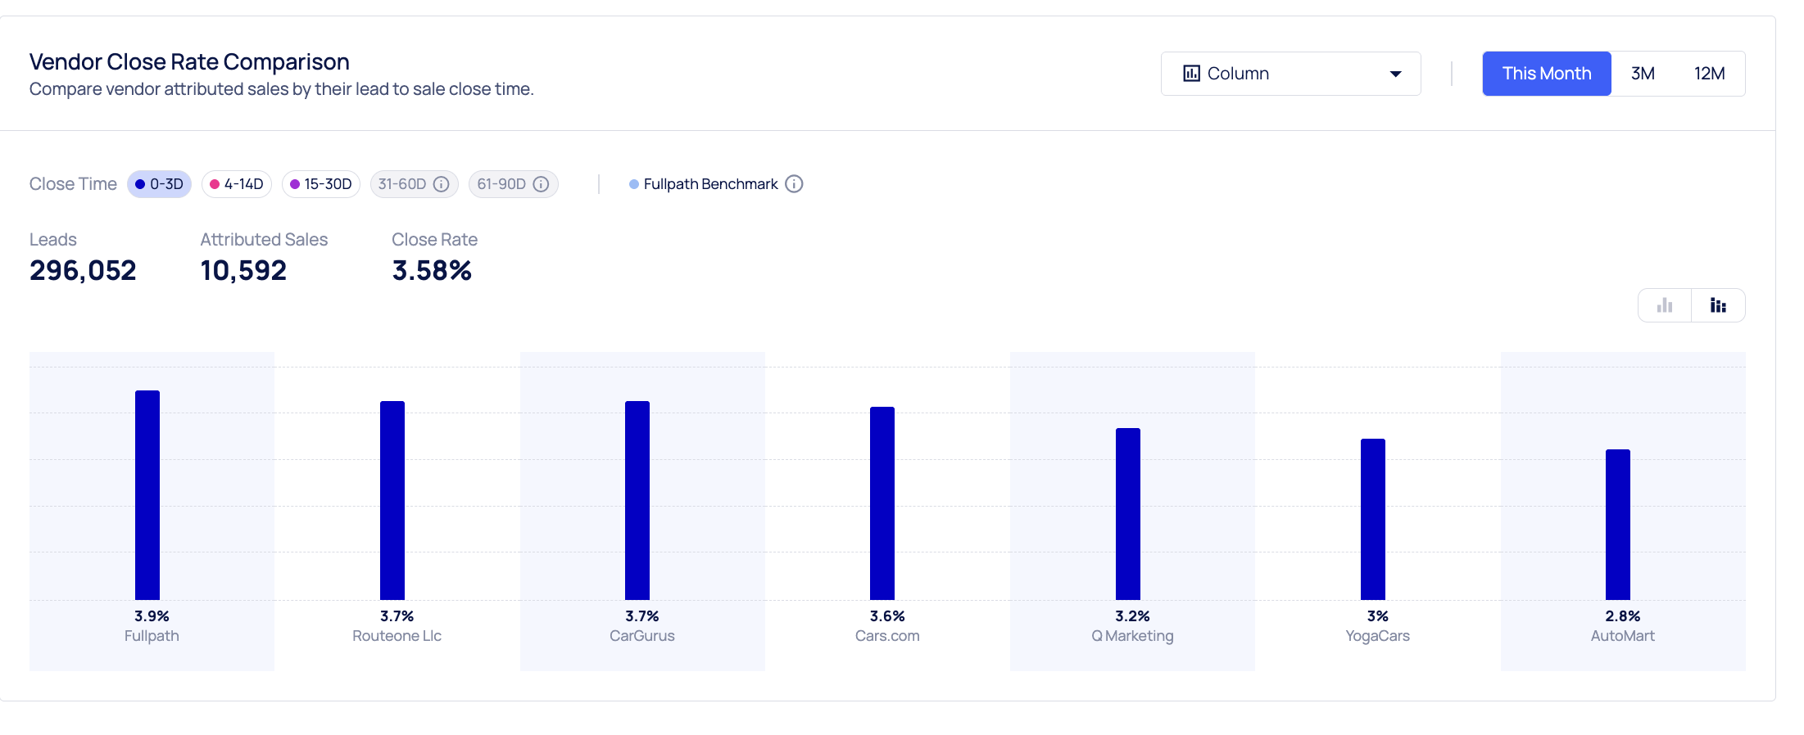The height and width of the screenshot is (735, 1804).
Task: Open the Column chart type dropdown
Action: (1290, 74)
